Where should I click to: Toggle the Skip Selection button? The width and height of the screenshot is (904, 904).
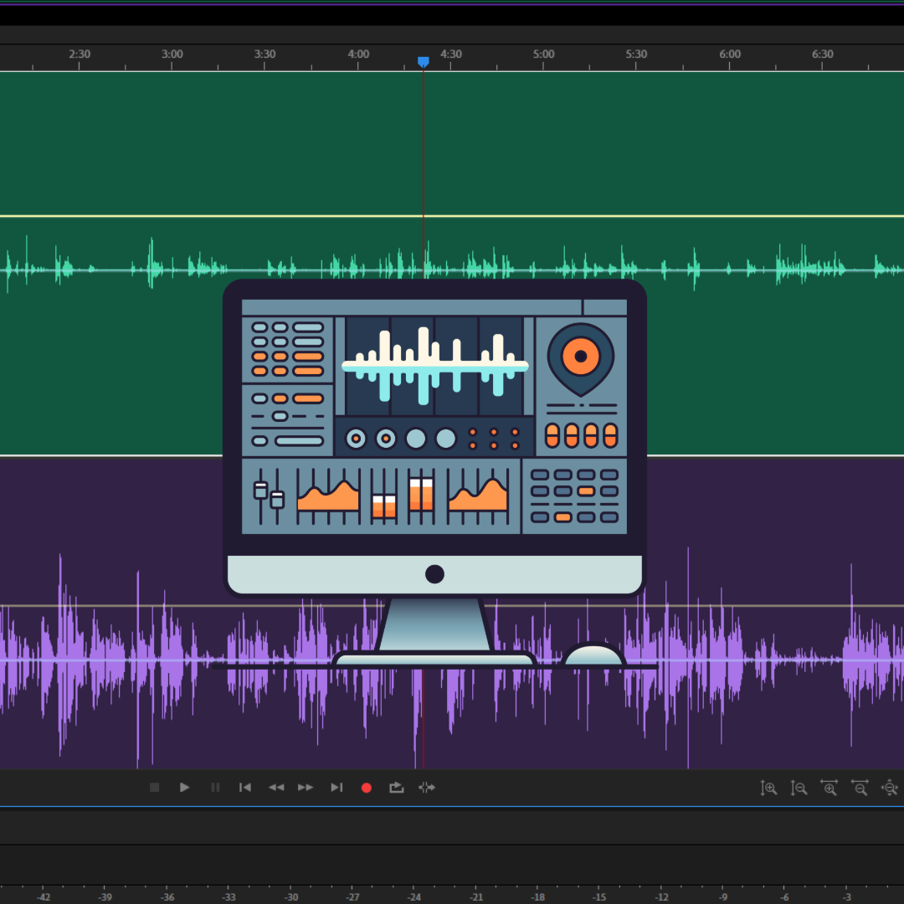tap(427, 788)
